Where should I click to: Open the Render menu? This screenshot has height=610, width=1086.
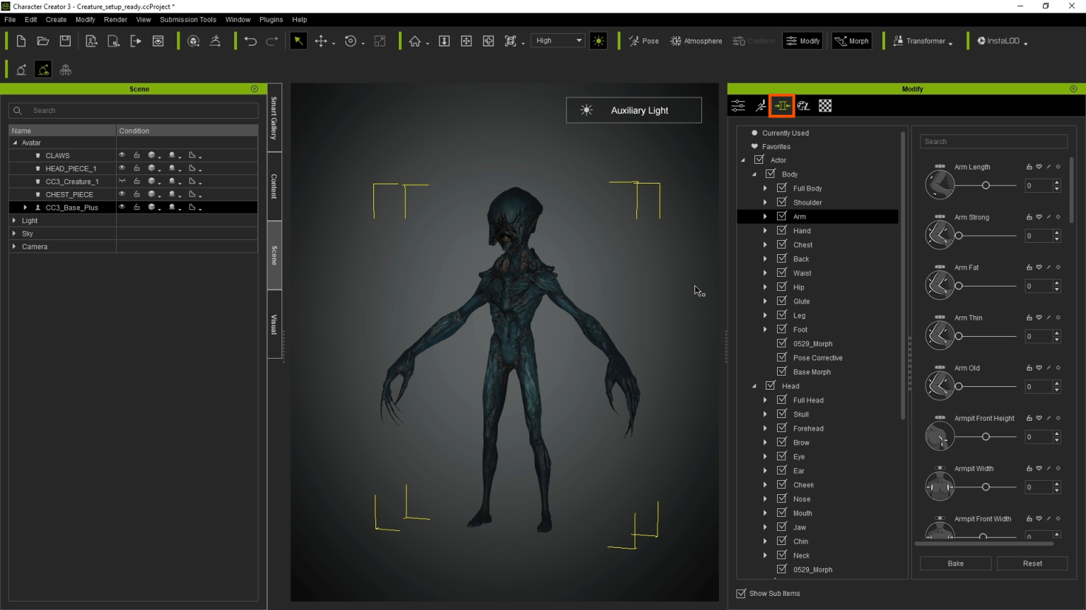tap(115, 20)
